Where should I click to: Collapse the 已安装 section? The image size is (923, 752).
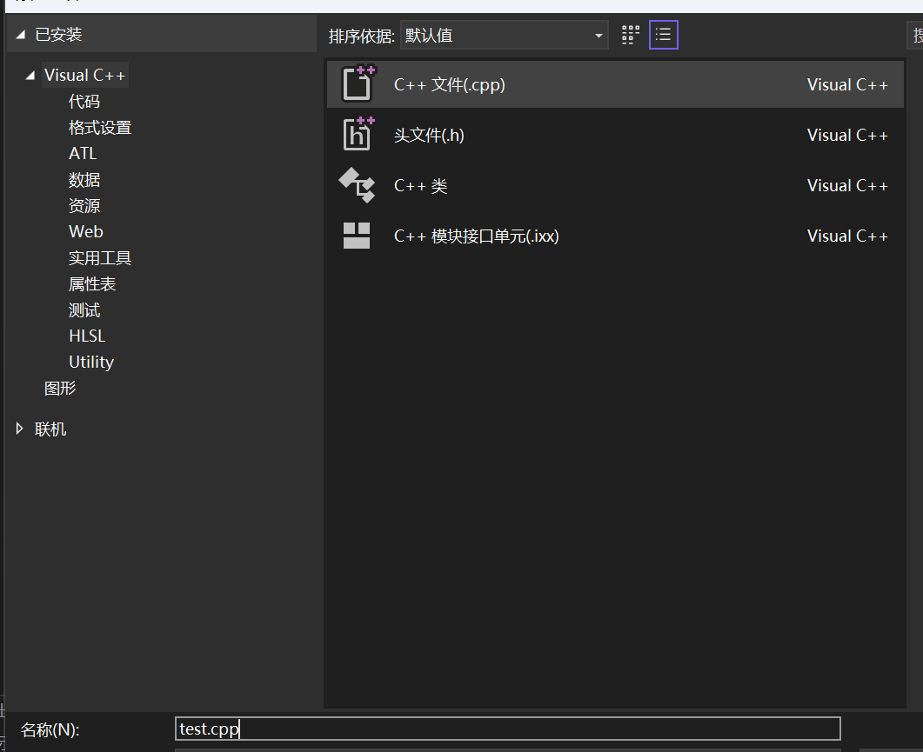tap(21, 35)
